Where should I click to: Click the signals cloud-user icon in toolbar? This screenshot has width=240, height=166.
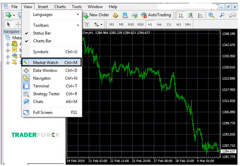click(x=125, y=15)
